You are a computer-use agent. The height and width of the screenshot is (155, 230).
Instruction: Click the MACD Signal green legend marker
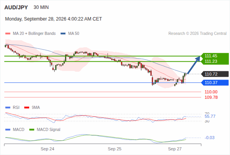32,130
